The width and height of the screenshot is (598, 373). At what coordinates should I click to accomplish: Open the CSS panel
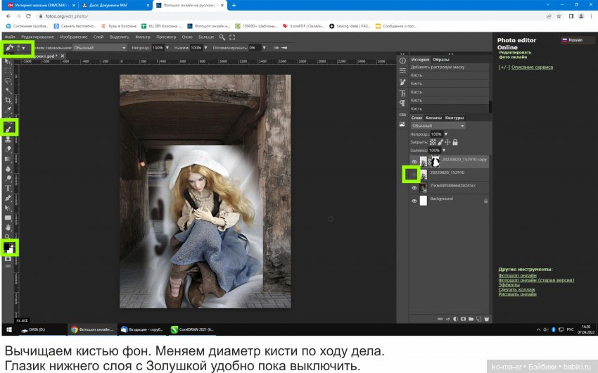point(402,115)
